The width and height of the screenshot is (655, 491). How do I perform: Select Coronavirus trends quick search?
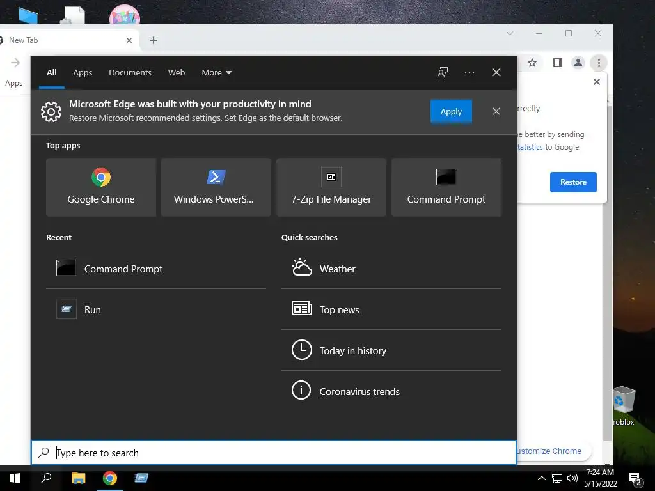[391, 391]
